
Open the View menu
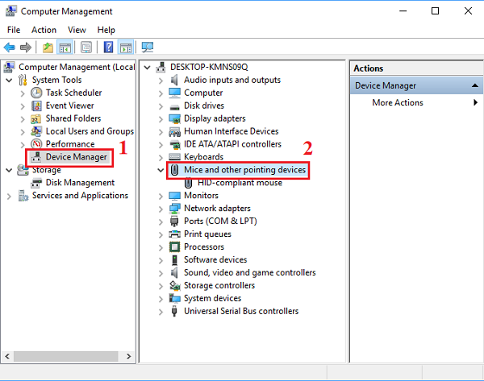(x=77, y=30)
